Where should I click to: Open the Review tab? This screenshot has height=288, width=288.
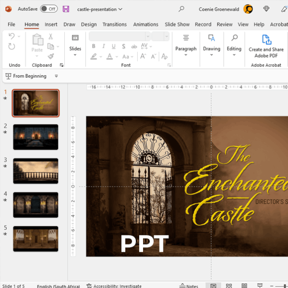(224, 25)
